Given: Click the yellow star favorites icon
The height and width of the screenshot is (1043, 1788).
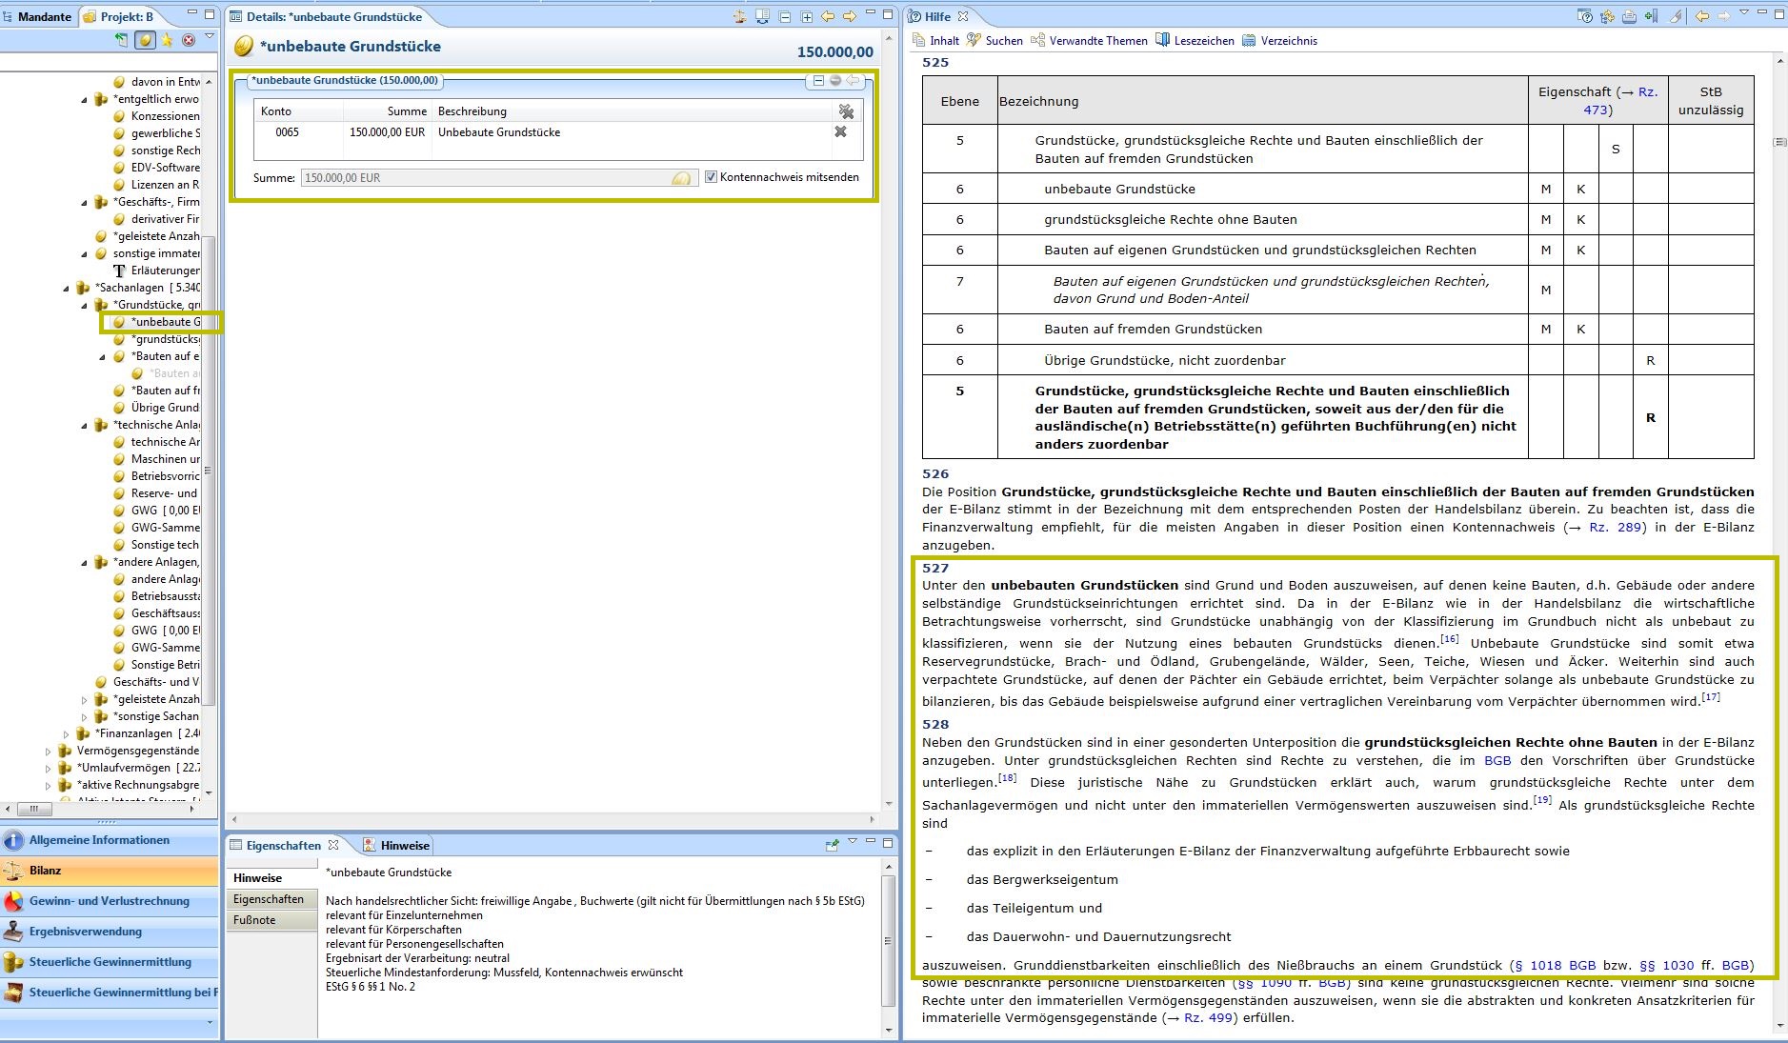Looking at the screenshot, I should pos(167,40).
